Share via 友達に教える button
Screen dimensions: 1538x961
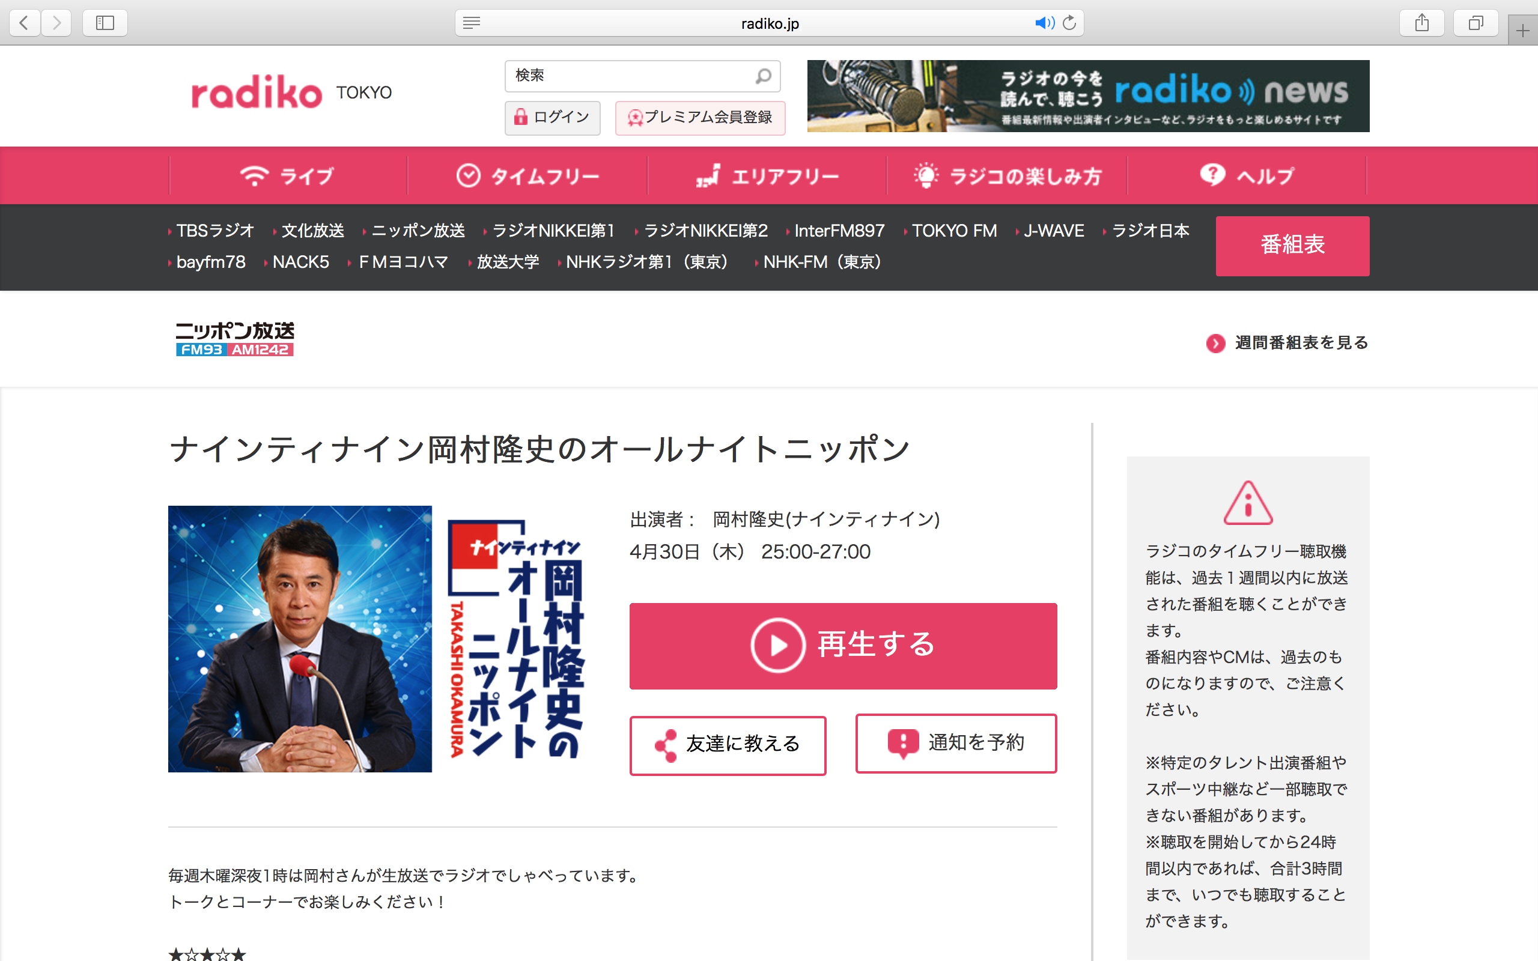[728, 745]
